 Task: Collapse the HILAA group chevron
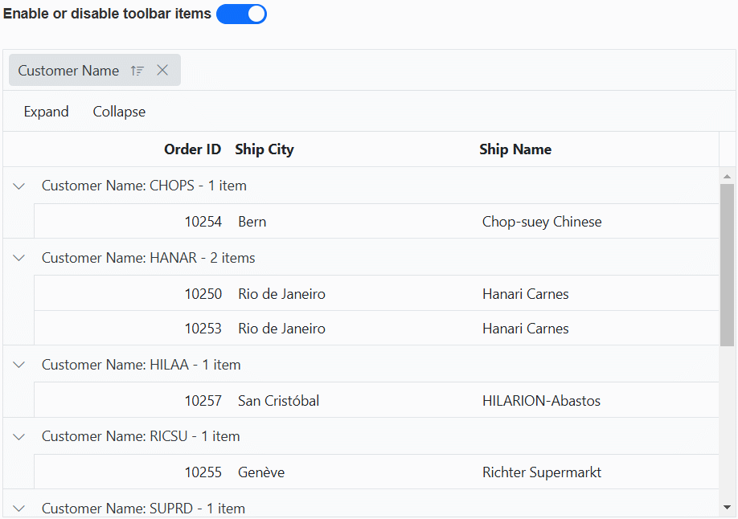click(x=19, y=365)
